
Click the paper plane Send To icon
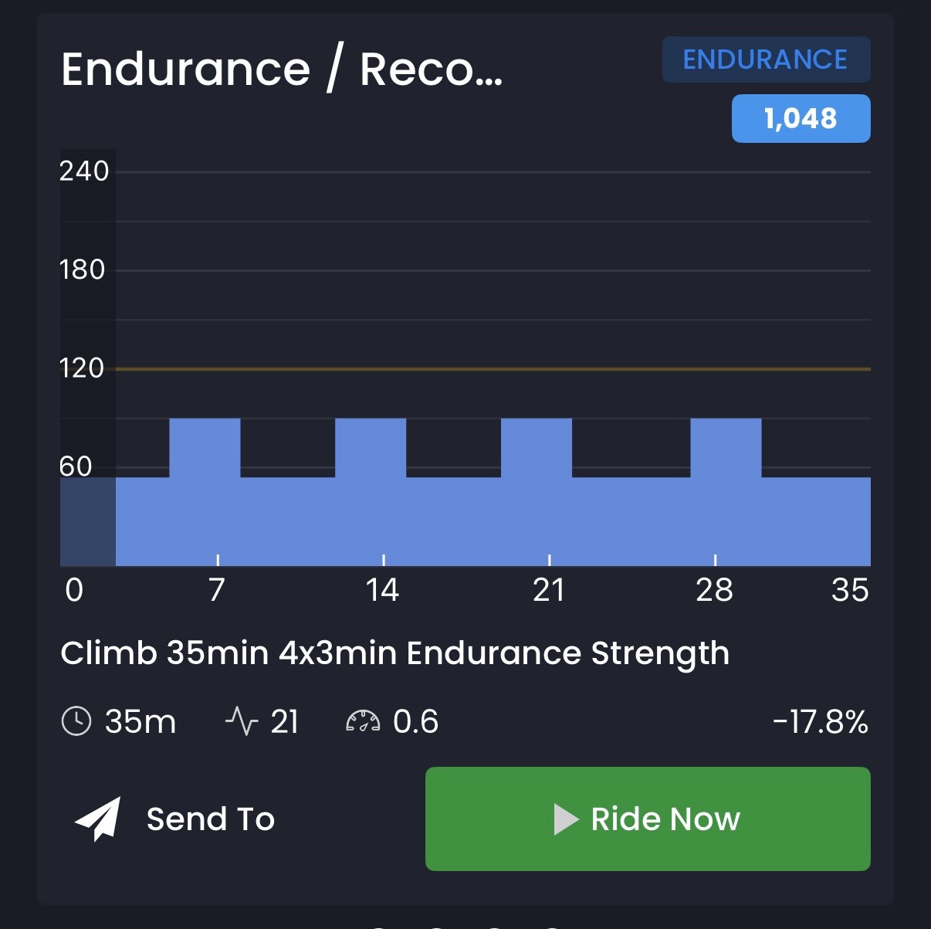(x=98, y=819)
